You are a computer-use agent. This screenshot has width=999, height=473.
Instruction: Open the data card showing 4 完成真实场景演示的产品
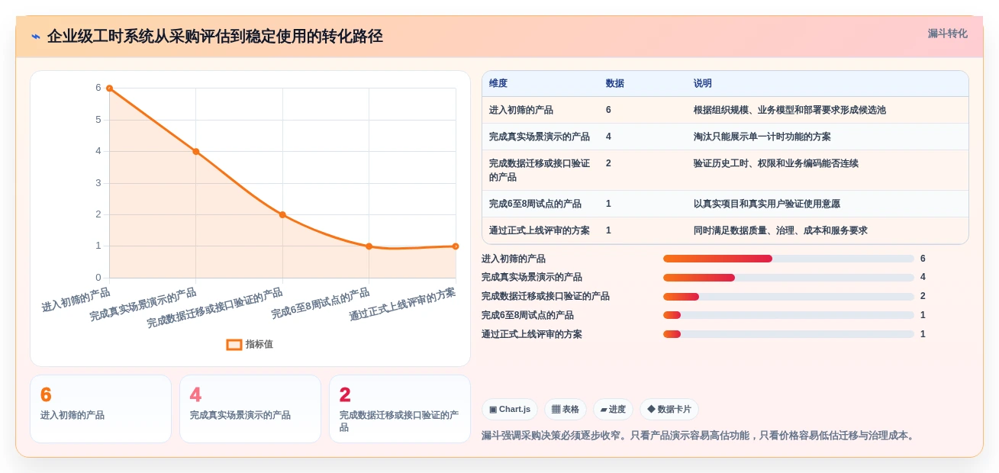250,409
